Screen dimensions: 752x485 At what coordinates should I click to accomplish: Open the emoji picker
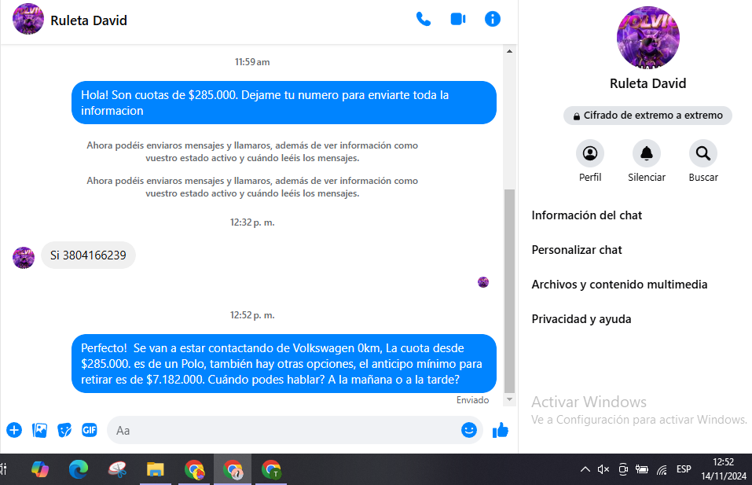point(469,430)
